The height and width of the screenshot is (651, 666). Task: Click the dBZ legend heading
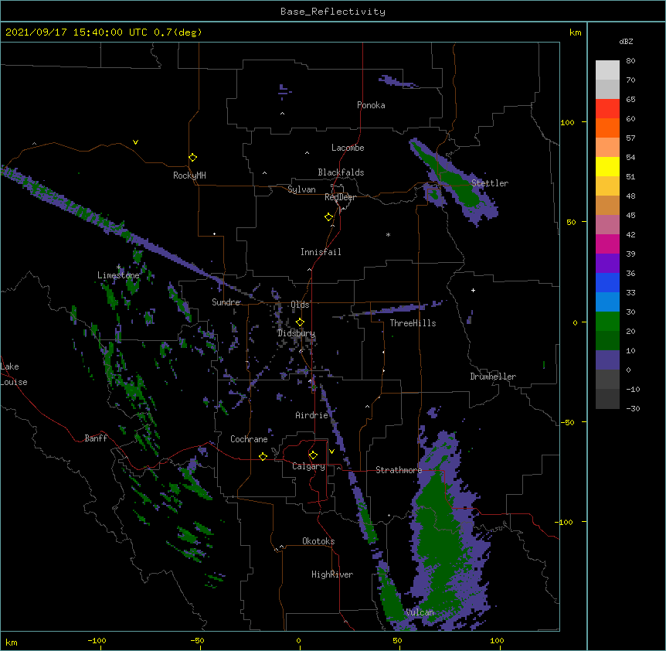click(x=626, y=42)
